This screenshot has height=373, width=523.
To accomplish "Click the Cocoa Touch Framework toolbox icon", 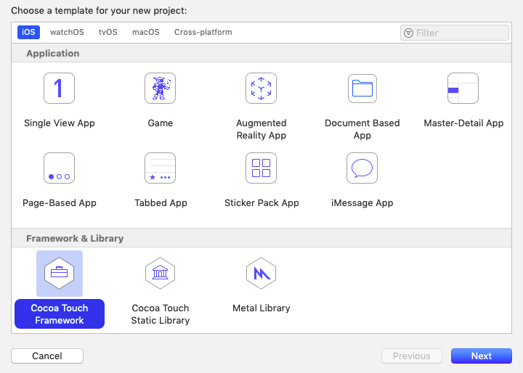I will 60,274.
